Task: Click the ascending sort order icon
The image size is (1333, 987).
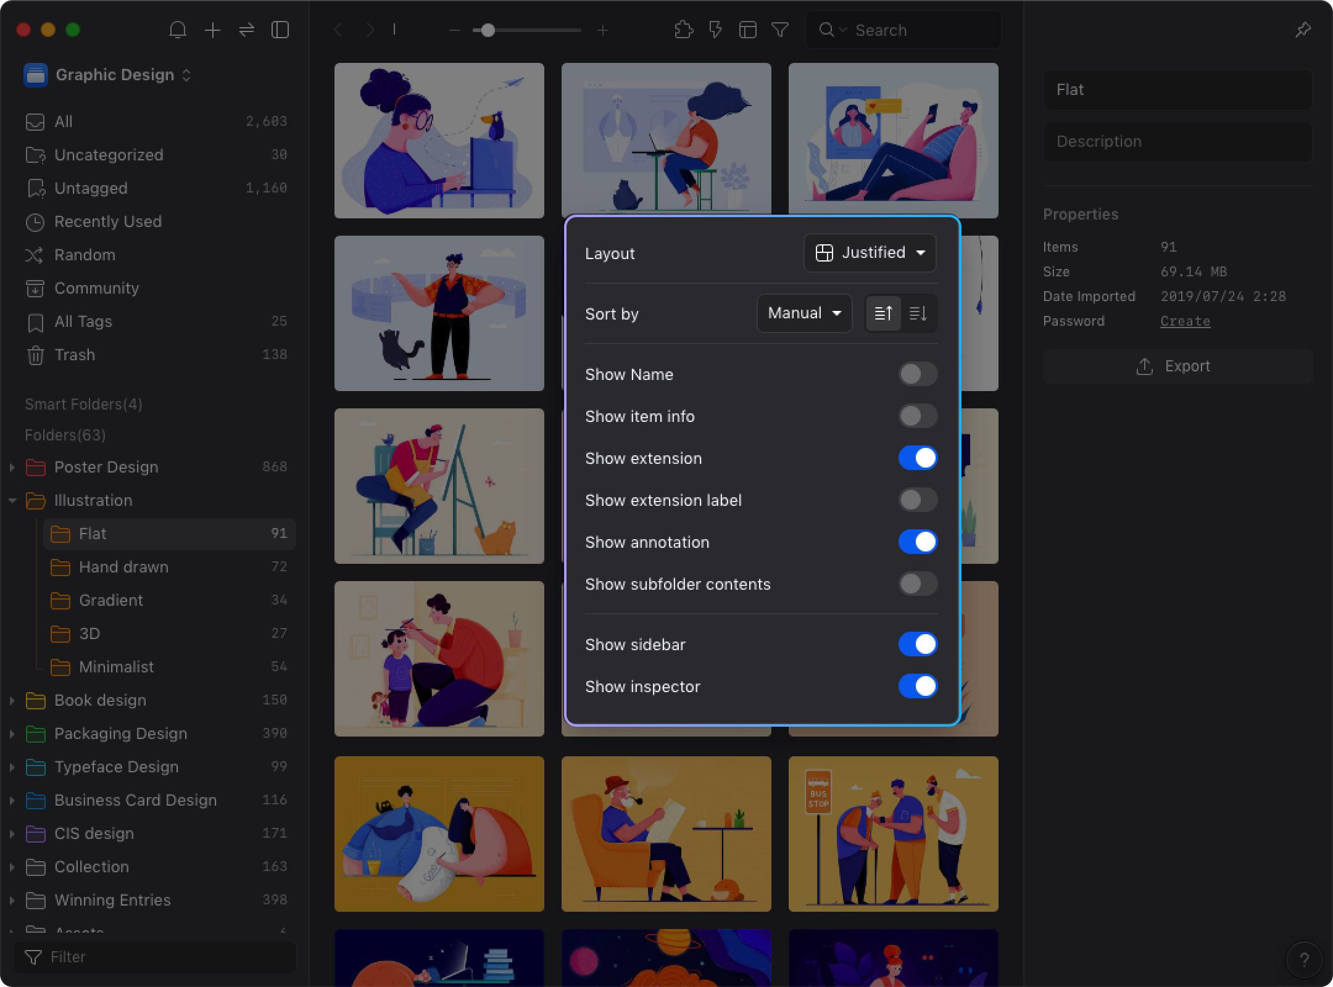Action: 882,313
